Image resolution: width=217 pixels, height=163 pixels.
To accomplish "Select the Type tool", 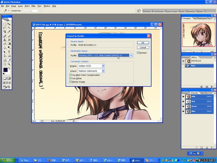I will coord(9,52).
